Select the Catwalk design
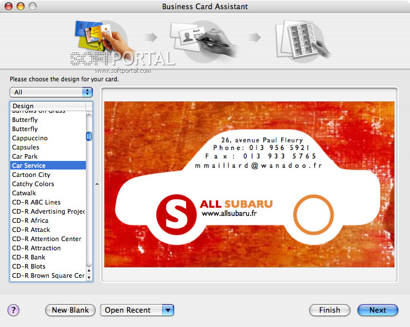The width and height of the screenshot is (410, 327). 48,193
